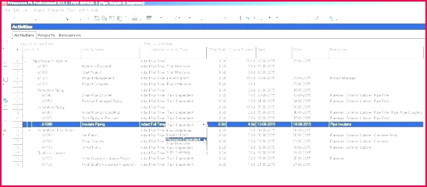Click the blue stacked-windows icon in left sidebar
The image size is (427, 187).
coord(6,101)
